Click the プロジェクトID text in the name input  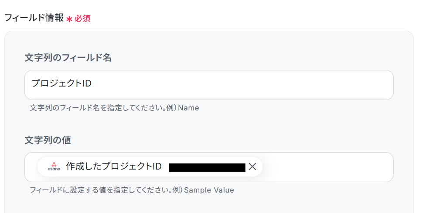[x=61, y=83]
